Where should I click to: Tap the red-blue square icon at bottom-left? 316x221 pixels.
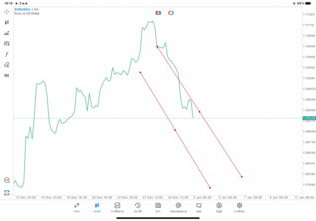coord(6,192)
